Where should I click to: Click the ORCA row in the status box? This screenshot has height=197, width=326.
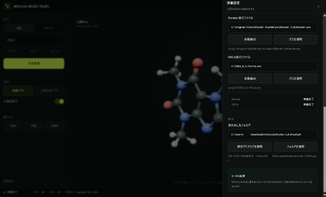pos(273,105)
